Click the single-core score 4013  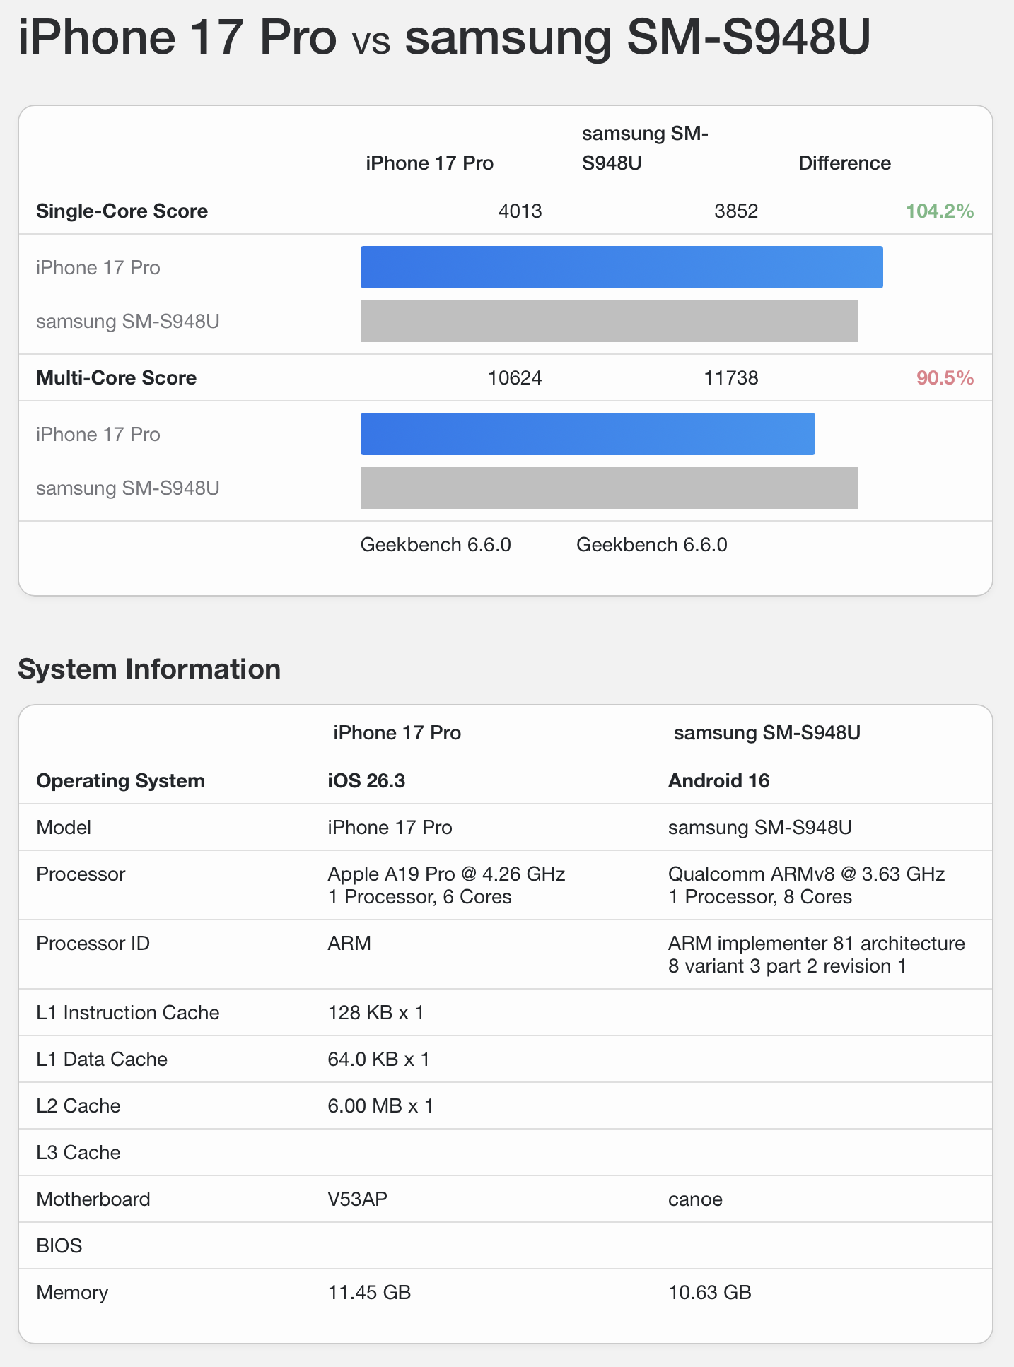520,211
